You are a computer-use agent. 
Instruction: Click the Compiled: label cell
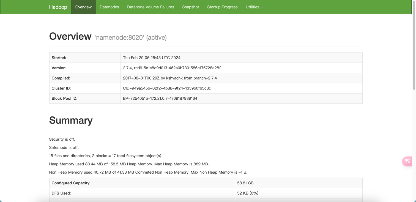tap(85, 78)
